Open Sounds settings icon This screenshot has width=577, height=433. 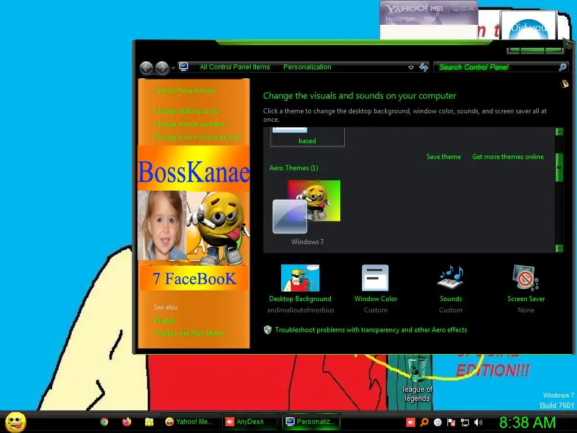click(451, 278)
